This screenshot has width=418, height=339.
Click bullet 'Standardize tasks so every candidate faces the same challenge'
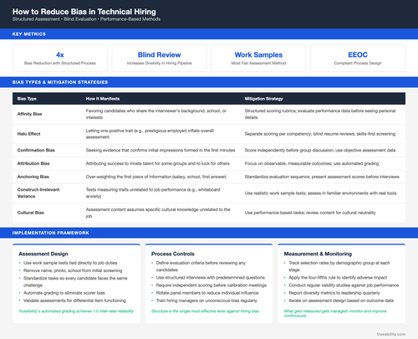coord(75,282)
